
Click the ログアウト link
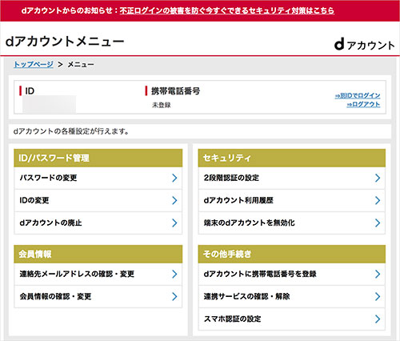point(363,104)
